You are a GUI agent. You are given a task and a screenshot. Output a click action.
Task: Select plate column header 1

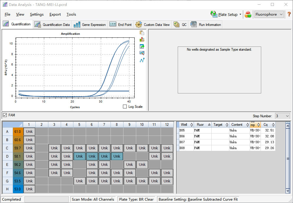point(29,125)
